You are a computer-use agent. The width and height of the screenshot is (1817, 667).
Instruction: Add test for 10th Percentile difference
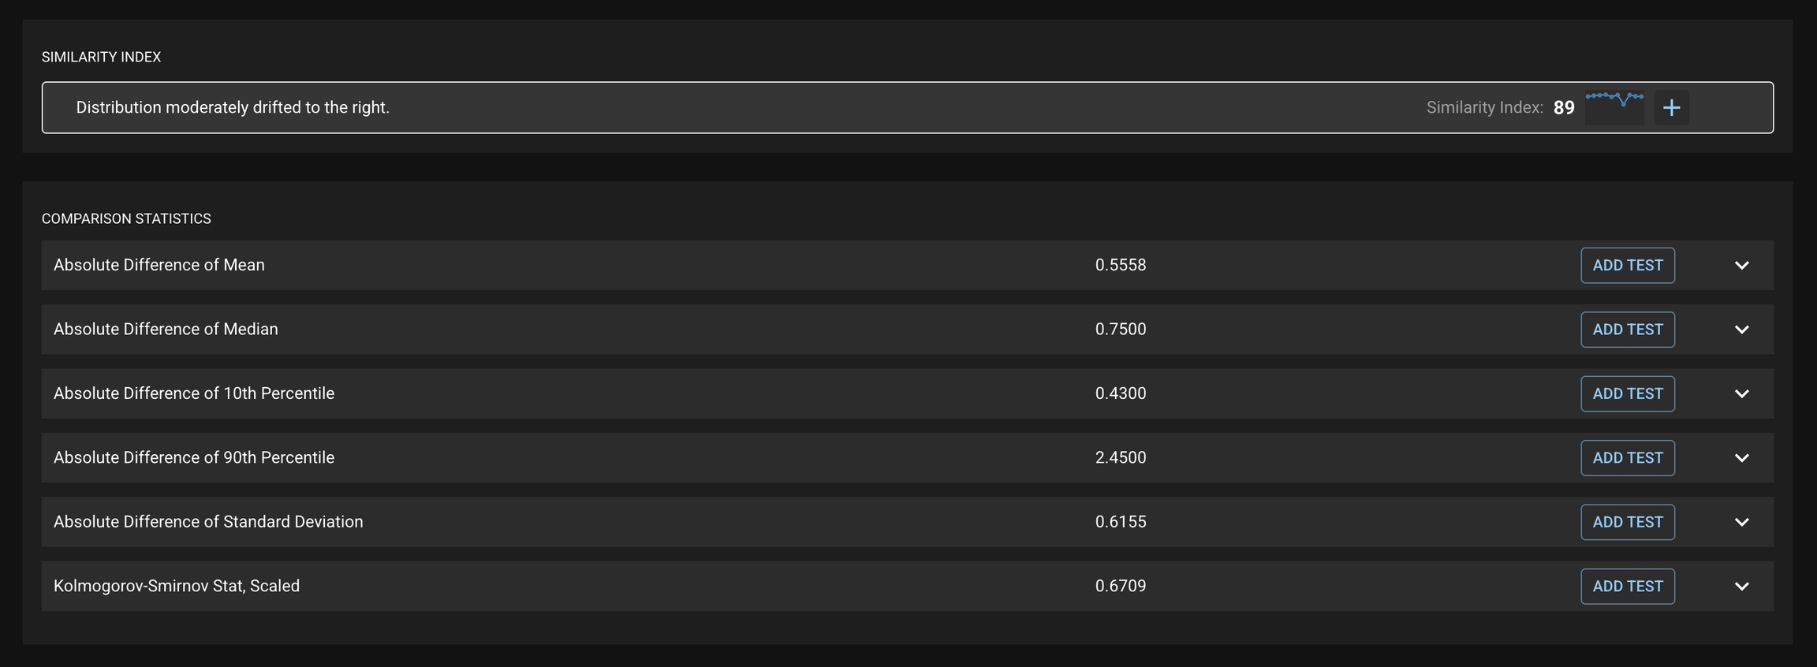1627,393
